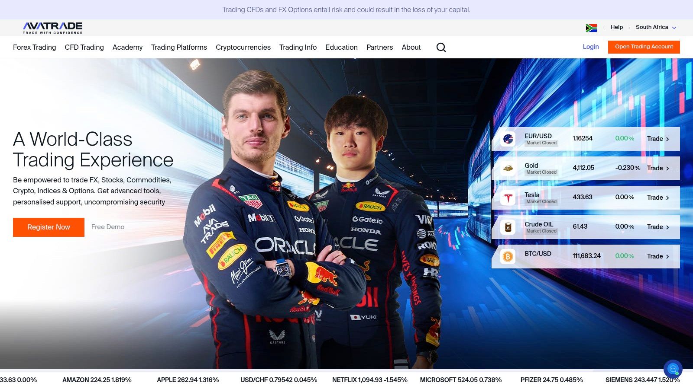Click Gold's -0.230% change value
The image size is (693, 389).
(x=628, y=168)
